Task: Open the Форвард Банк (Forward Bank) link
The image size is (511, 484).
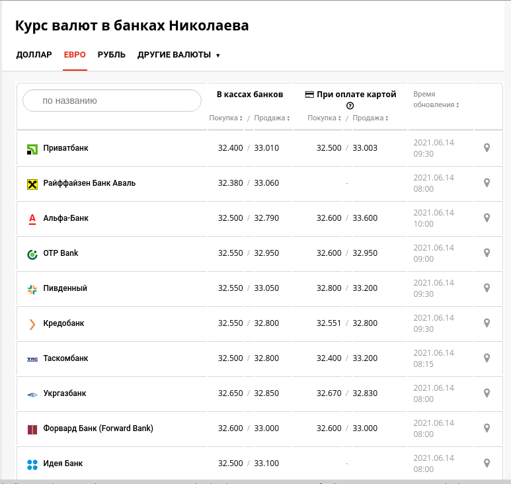Action: [98, 428]
